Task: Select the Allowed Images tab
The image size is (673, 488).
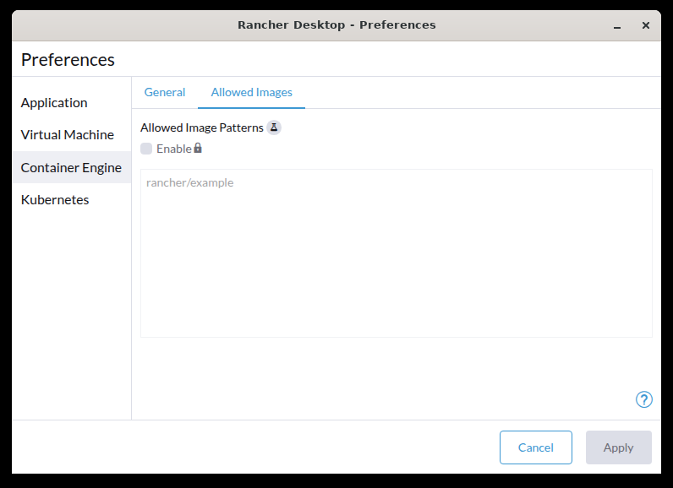Action: [x=251, y=92]
